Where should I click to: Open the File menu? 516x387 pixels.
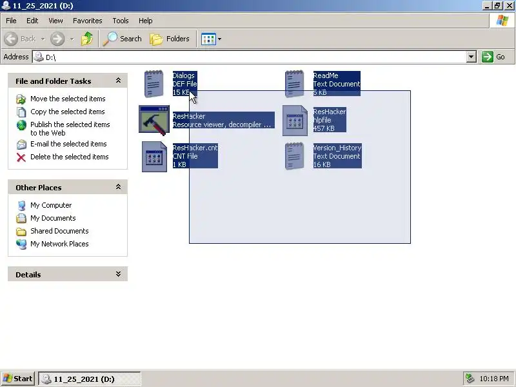(11, 21)
